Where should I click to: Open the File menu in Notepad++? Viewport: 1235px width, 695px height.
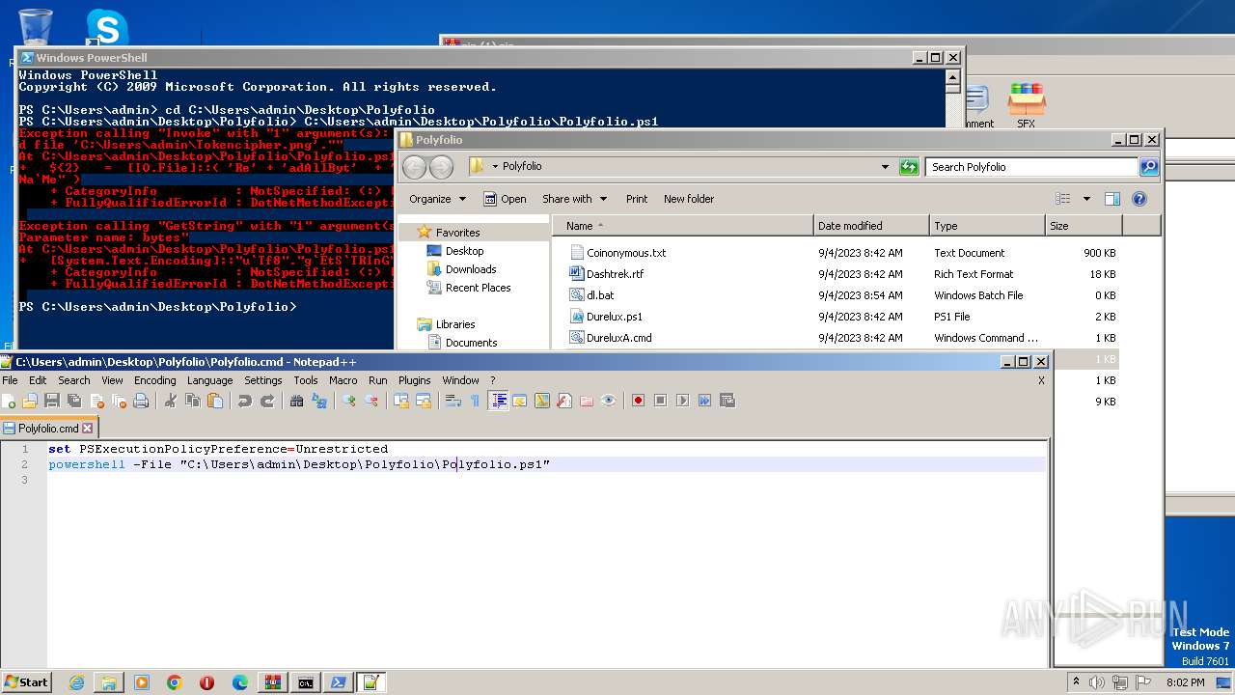(x=10, y=380)
